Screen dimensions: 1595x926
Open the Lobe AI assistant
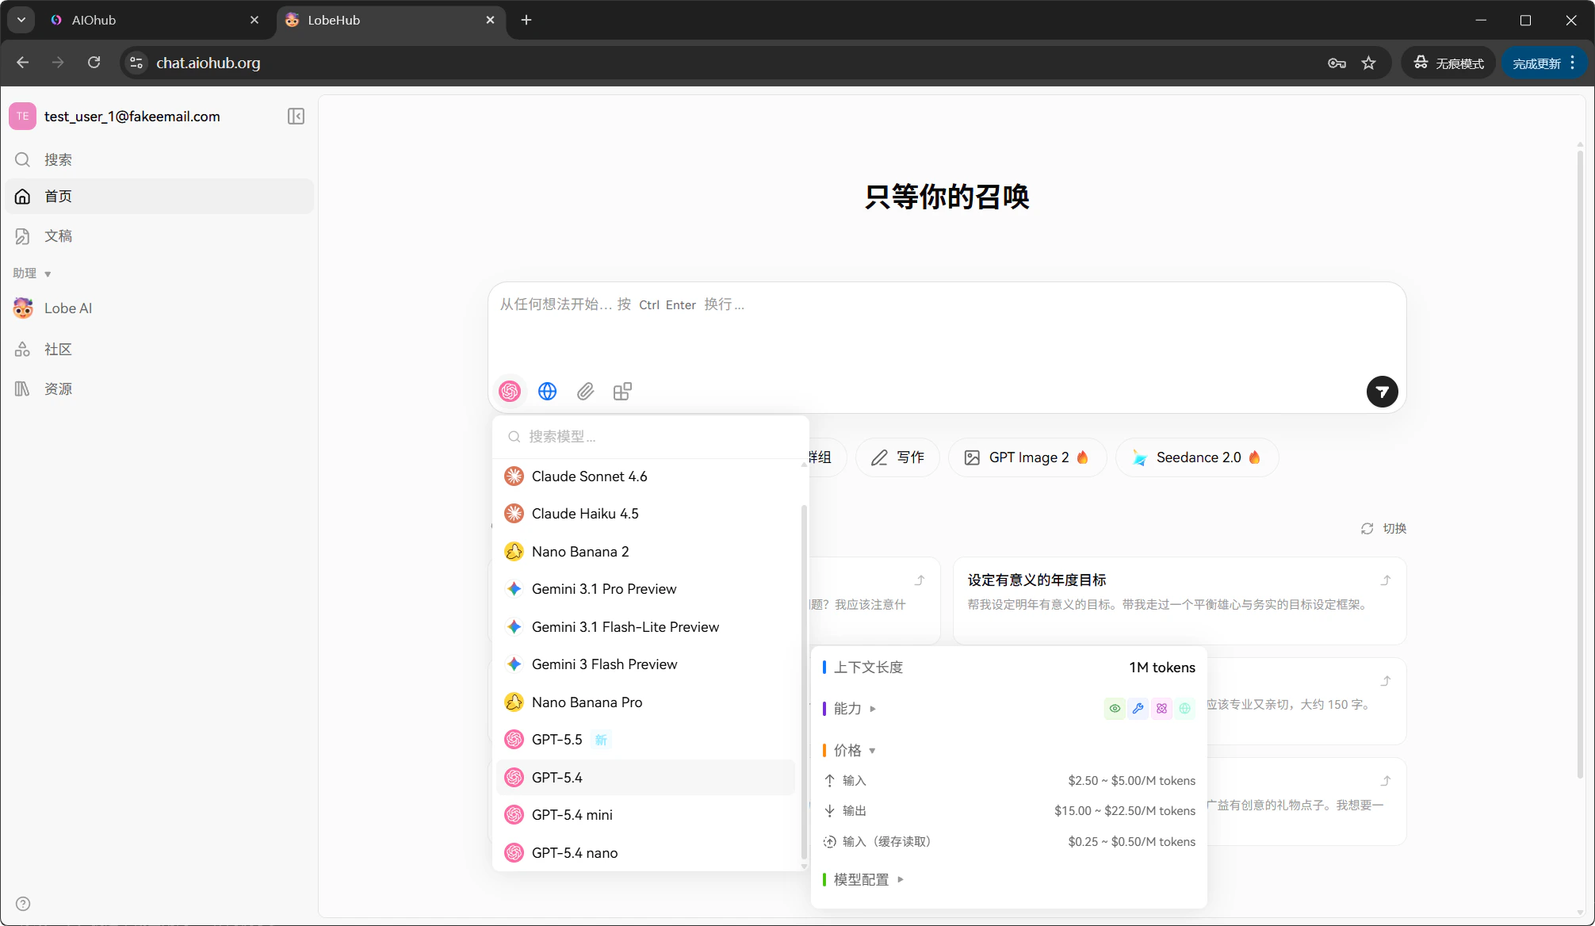[x=159, y=308]
